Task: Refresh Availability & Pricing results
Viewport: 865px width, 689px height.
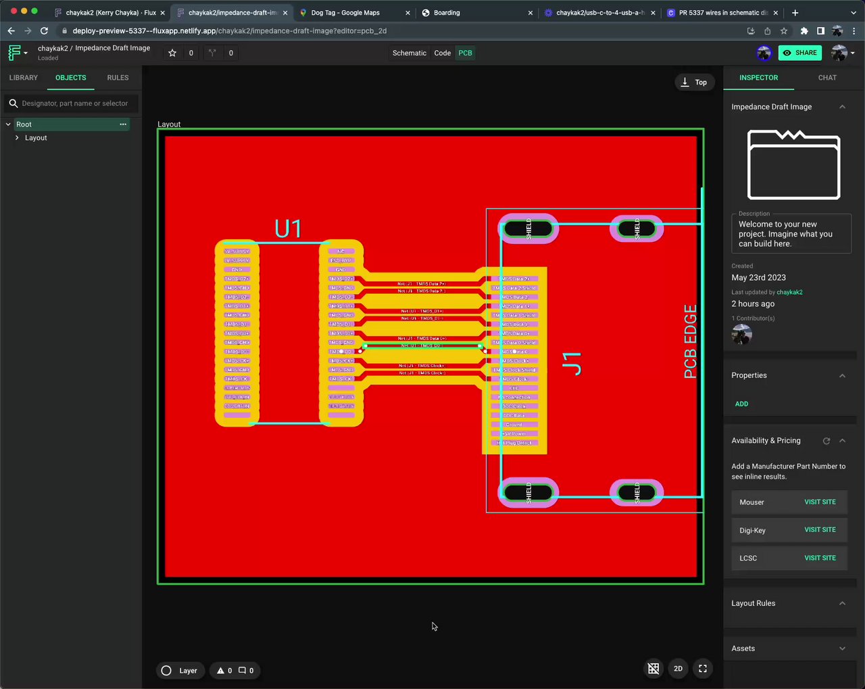Action: pyautogui.click(x=826, y=441)
